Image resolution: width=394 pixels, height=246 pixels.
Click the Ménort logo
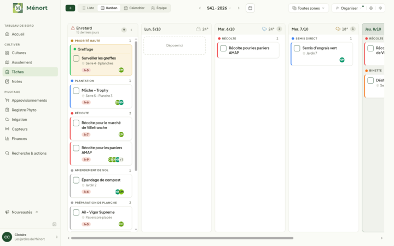point(30,8)
